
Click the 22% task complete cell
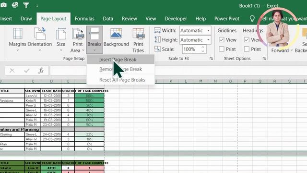[x=89, y=135]
